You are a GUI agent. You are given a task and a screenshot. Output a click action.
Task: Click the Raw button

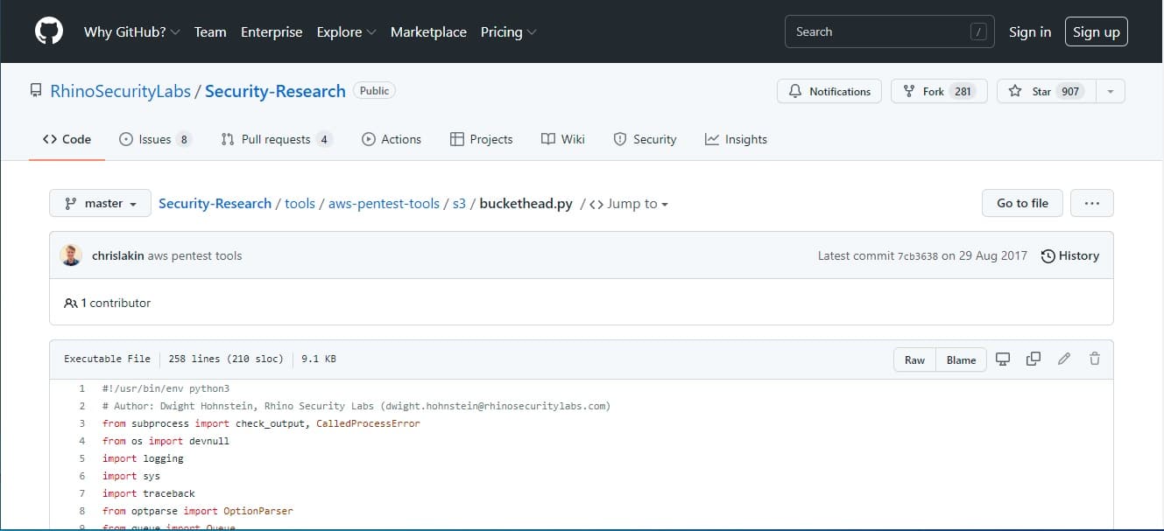914,360
